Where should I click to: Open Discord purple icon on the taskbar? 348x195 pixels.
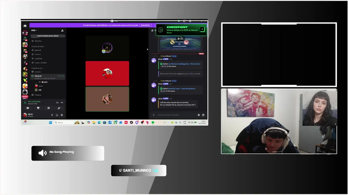click(137, 122)
